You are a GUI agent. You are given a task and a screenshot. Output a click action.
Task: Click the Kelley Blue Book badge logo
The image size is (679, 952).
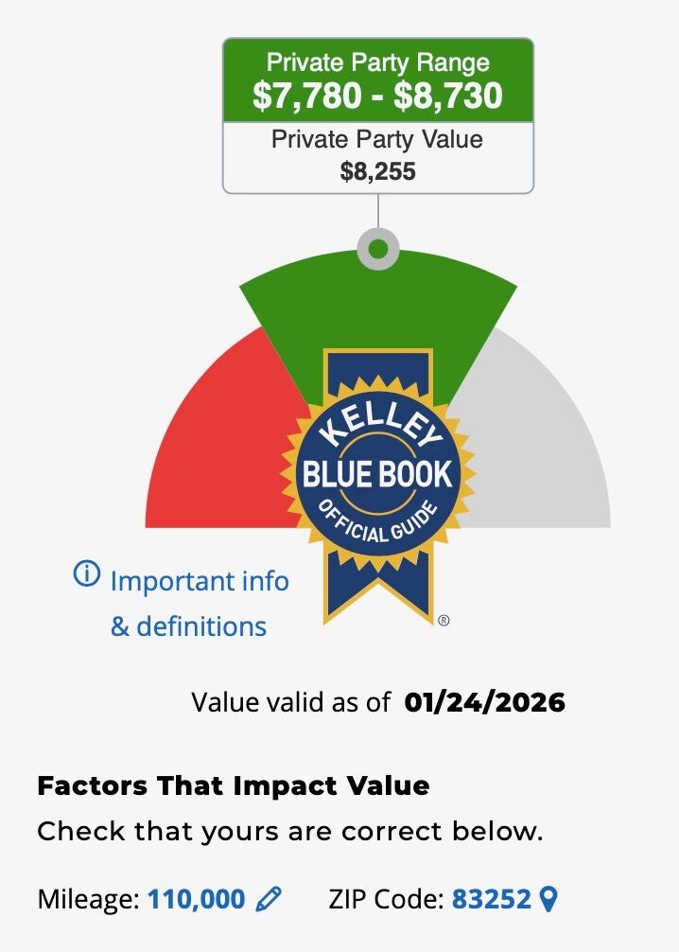click(x=377, y=473)
